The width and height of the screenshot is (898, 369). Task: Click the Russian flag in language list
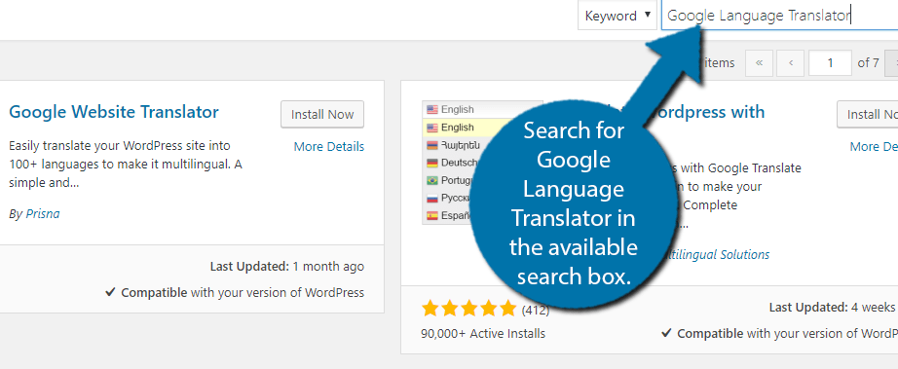[431, 198]
